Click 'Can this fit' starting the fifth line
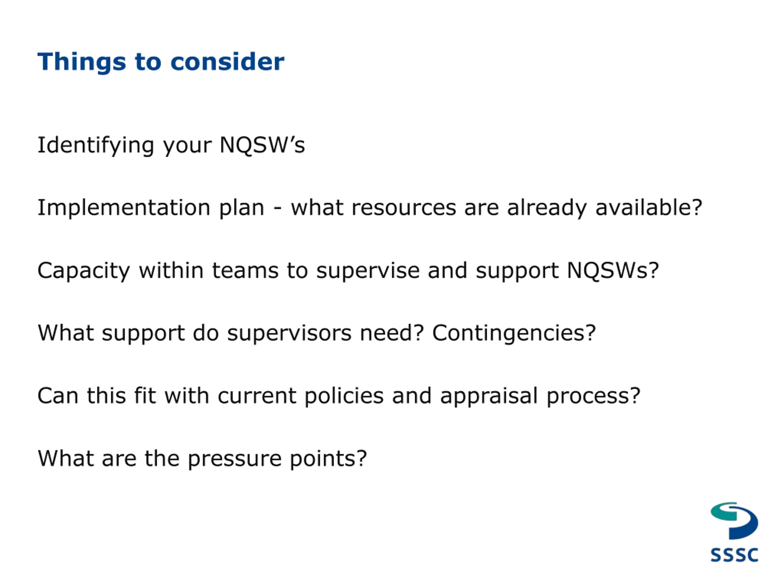The image size is (784, 588). click(97, 396)
